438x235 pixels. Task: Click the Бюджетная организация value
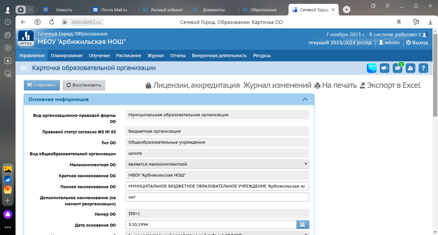click(x=217, y=131)
